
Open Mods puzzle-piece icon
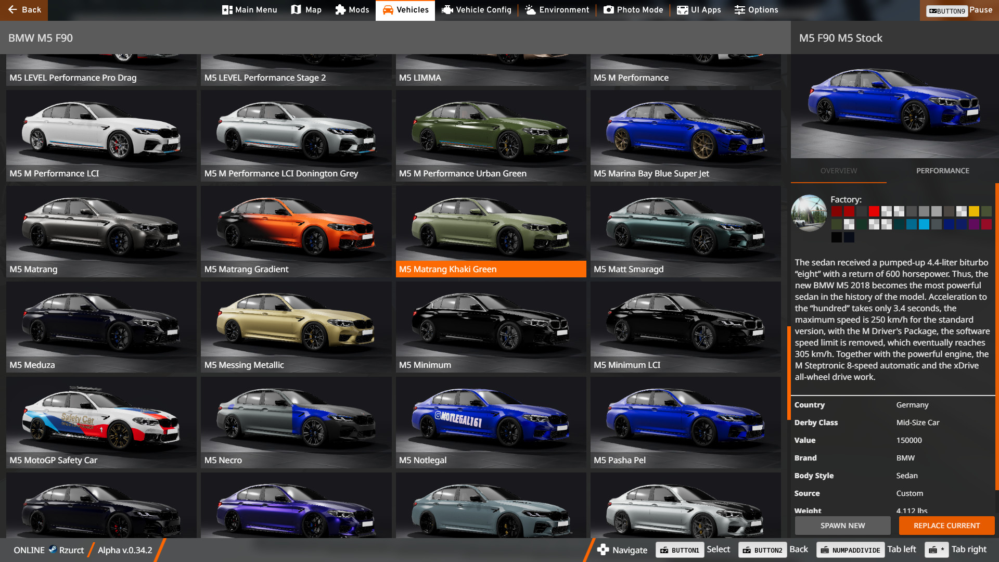point(340,10)
